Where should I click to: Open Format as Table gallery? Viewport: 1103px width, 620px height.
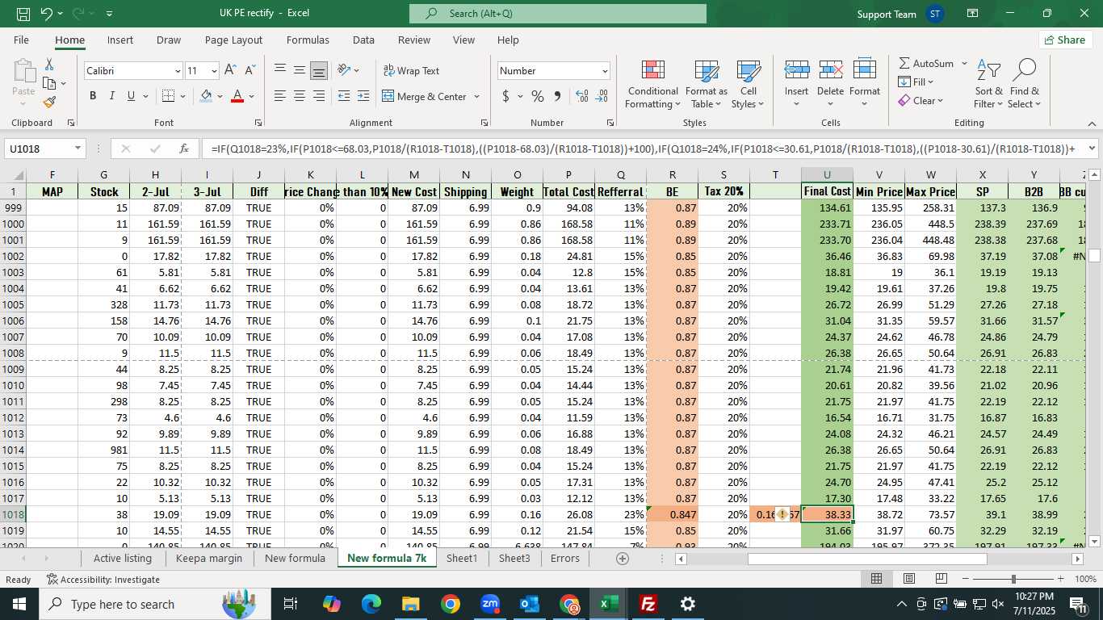[x=707, y=84]
